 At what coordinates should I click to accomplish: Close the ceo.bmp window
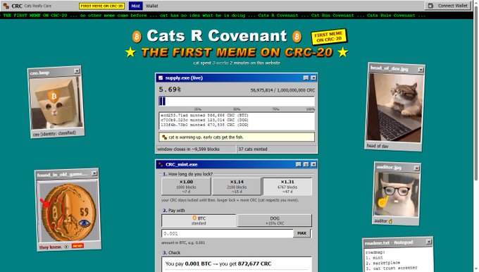(77, 71)
